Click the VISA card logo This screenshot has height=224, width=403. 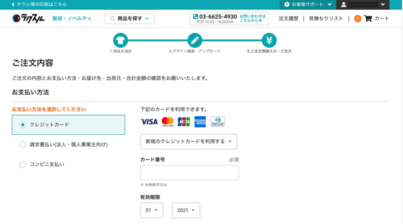[149, 122]
